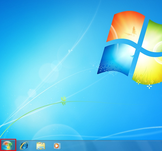162x151 pixels.
Task: Click the taskbar's far right empty end
Action: click(x=158, y=146)
